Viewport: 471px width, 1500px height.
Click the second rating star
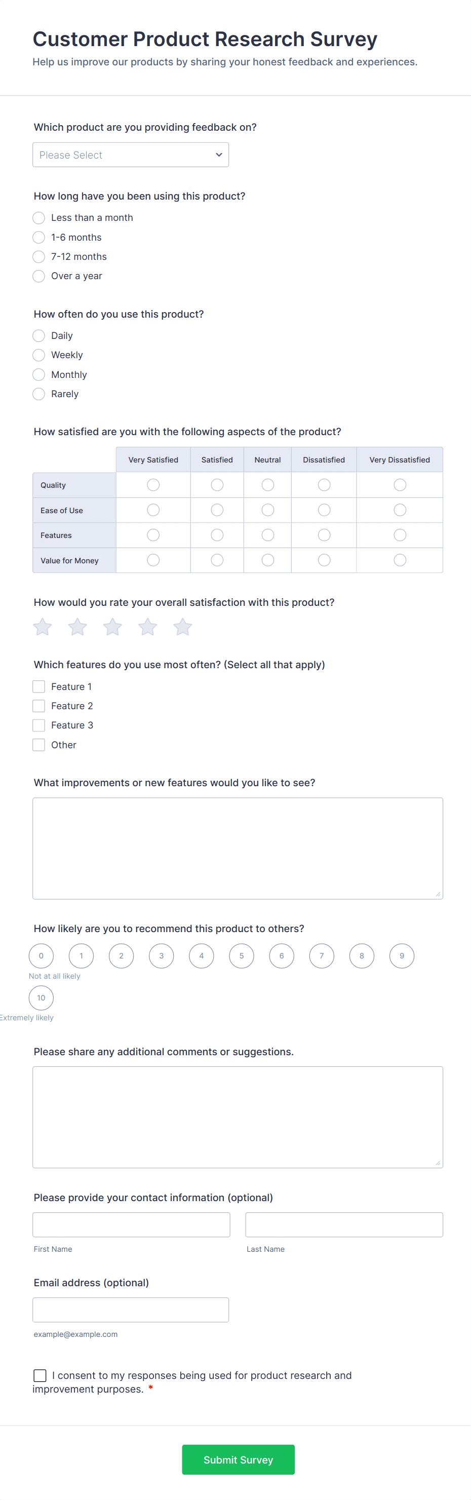point(77,627)
